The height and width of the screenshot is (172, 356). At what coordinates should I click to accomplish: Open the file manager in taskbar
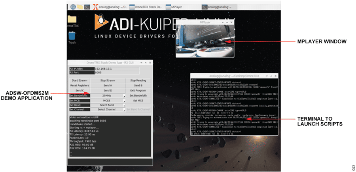[80, 7]
